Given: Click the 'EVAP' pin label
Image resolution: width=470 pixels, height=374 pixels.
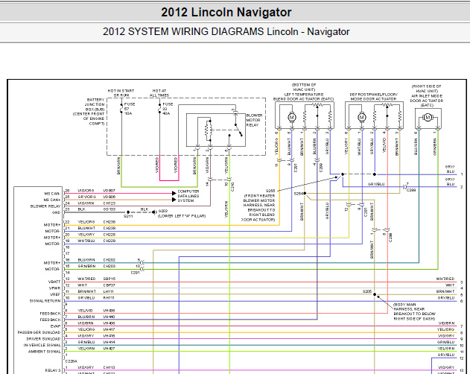Looking at the screenshot, I should click(55, 326).
